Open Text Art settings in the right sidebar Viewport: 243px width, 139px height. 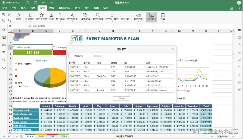click(x=239, y=74)
